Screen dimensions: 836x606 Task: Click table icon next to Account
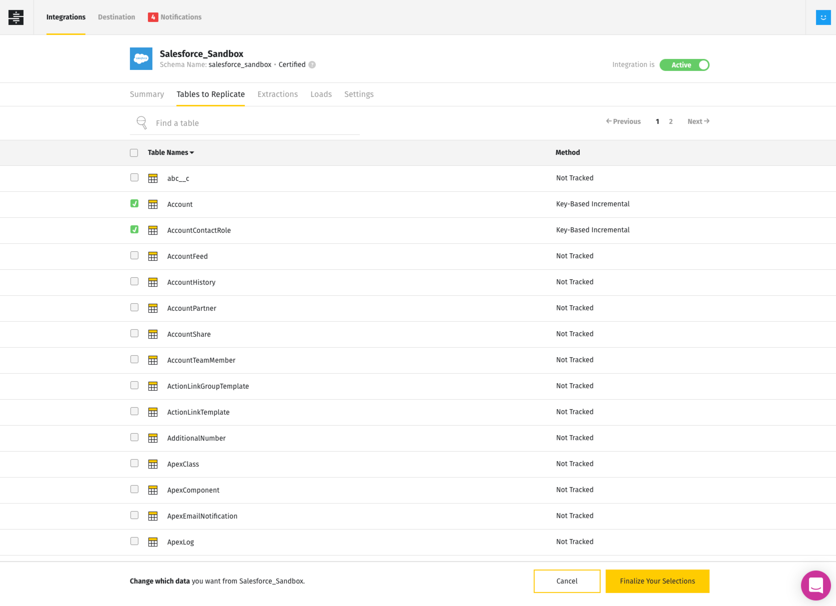pyautogui.click(x=153, y=204)
